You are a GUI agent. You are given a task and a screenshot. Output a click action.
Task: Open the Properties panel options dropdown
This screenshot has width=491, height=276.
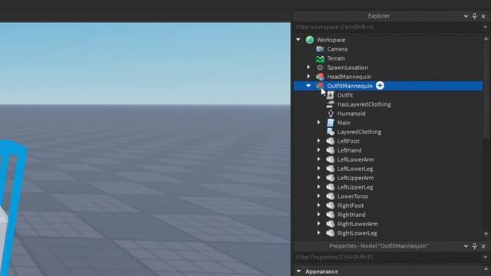[466, 246]
